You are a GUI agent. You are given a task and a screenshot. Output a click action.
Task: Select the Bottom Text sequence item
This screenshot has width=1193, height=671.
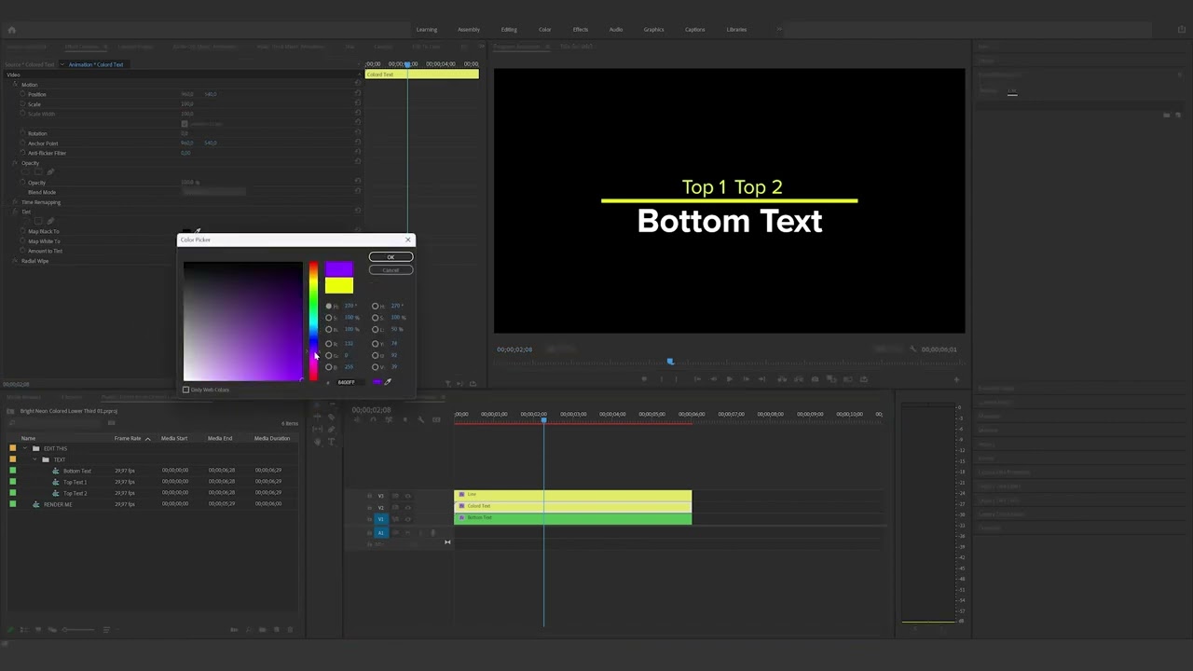coord(76,471)
